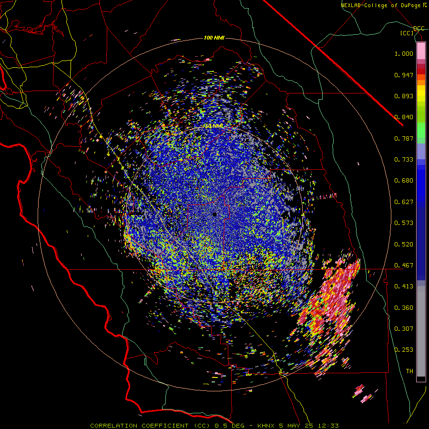The height and width of the screenshot is (429, 429).
Task: Click the KHNX station identifier in caption
Action: point(266,426)
